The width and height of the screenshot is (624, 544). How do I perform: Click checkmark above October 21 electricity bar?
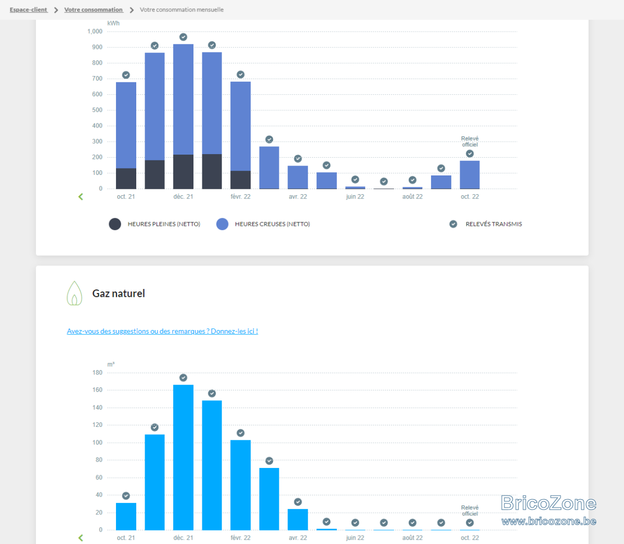[x=126, y=75]
